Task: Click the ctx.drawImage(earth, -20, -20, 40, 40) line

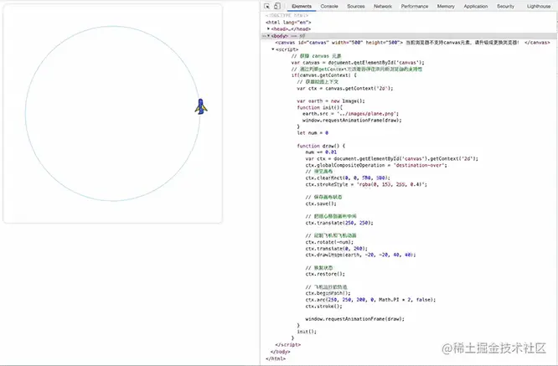Action: (x=360, y=255)
